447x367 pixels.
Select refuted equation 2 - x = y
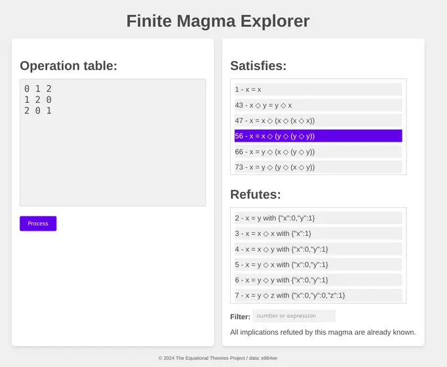pos(318,218)
